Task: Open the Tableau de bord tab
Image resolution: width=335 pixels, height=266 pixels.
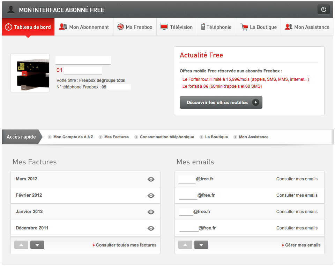Action: point(28,27)
